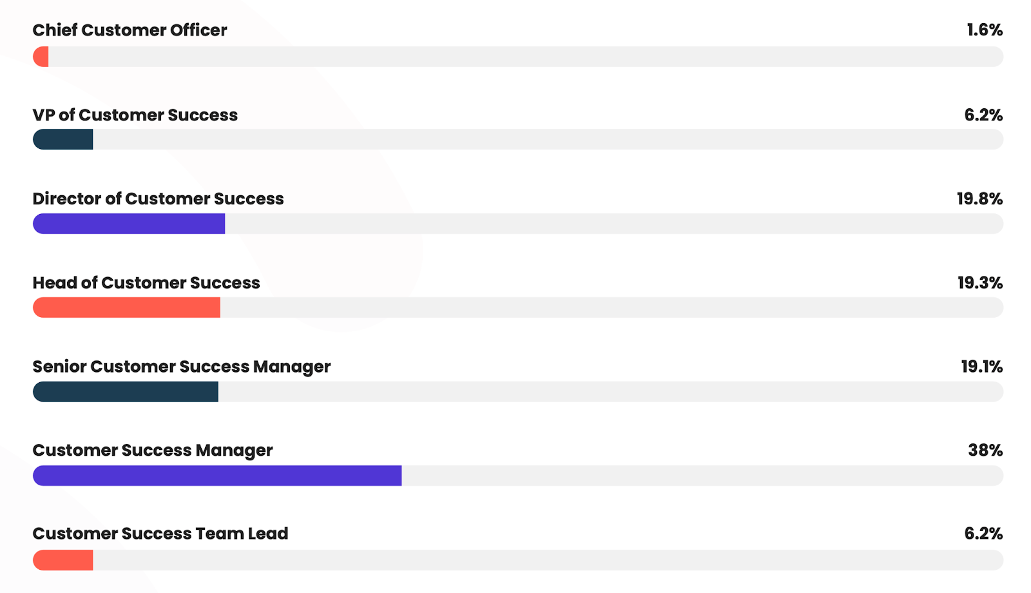Screen dimensions: 1031x593
Task: Click the red Customer Success Team Lead bar
Action: [63, 559]
